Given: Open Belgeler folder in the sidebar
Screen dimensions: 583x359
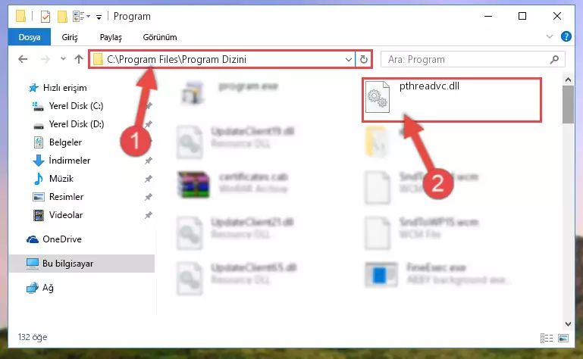Looking at the screenshot, I should (65, 142).
